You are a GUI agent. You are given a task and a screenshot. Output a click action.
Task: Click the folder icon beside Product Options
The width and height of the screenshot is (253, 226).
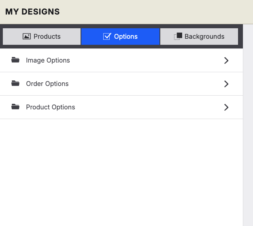click(15, 107)
